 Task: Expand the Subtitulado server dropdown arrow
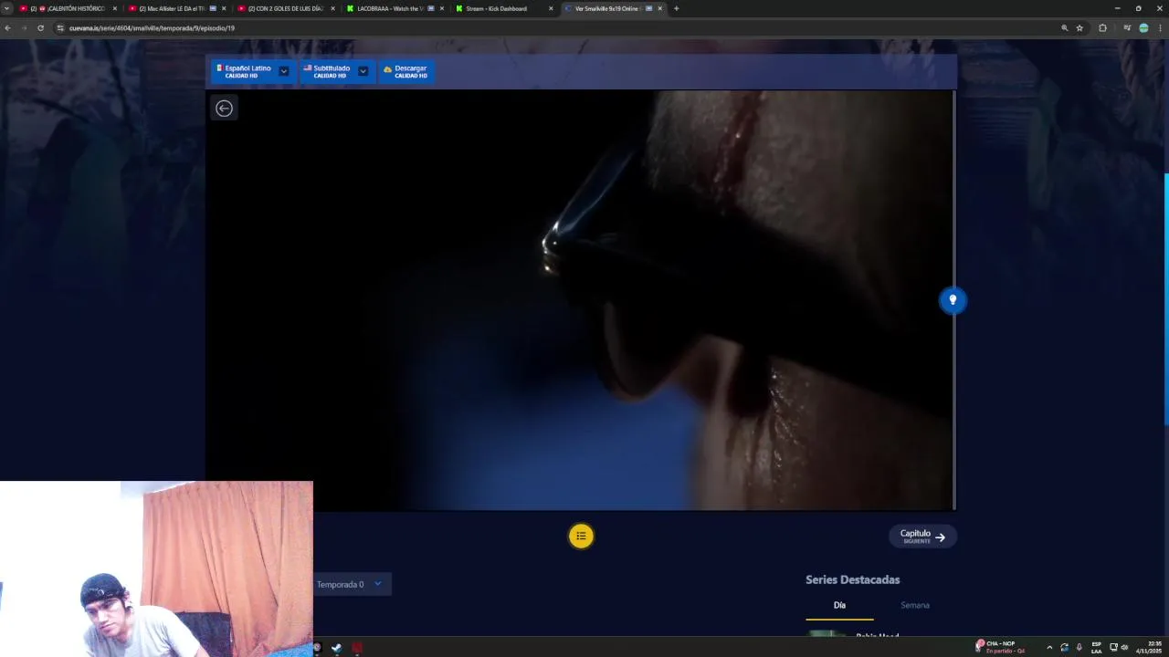pos(363,71)
